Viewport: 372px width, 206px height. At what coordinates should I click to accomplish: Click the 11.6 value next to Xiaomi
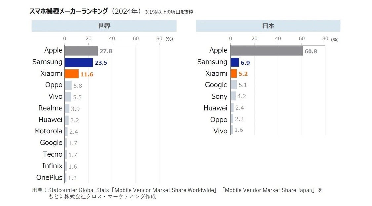point(87,75)
